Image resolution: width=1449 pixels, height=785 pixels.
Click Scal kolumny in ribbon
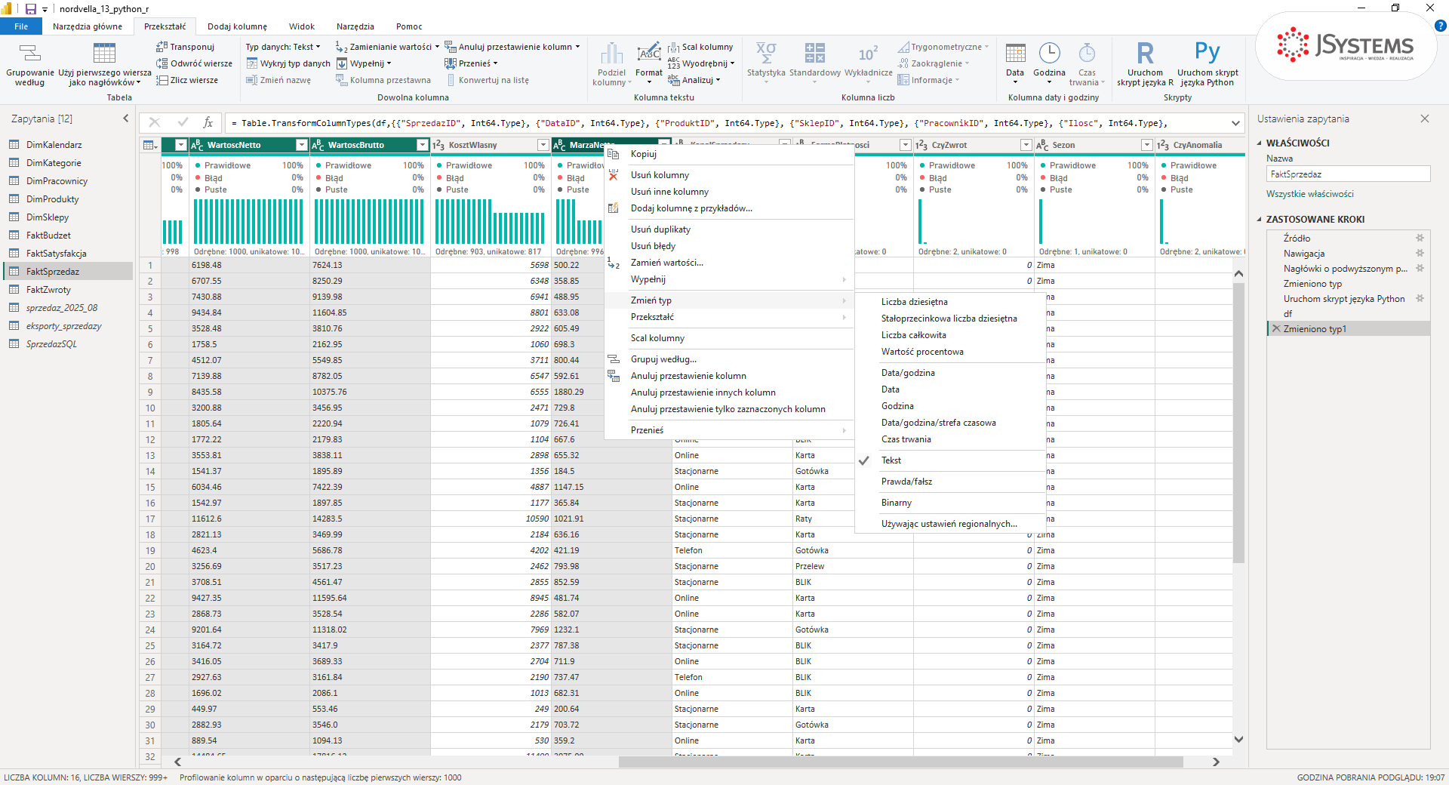(x=700, y=47)
